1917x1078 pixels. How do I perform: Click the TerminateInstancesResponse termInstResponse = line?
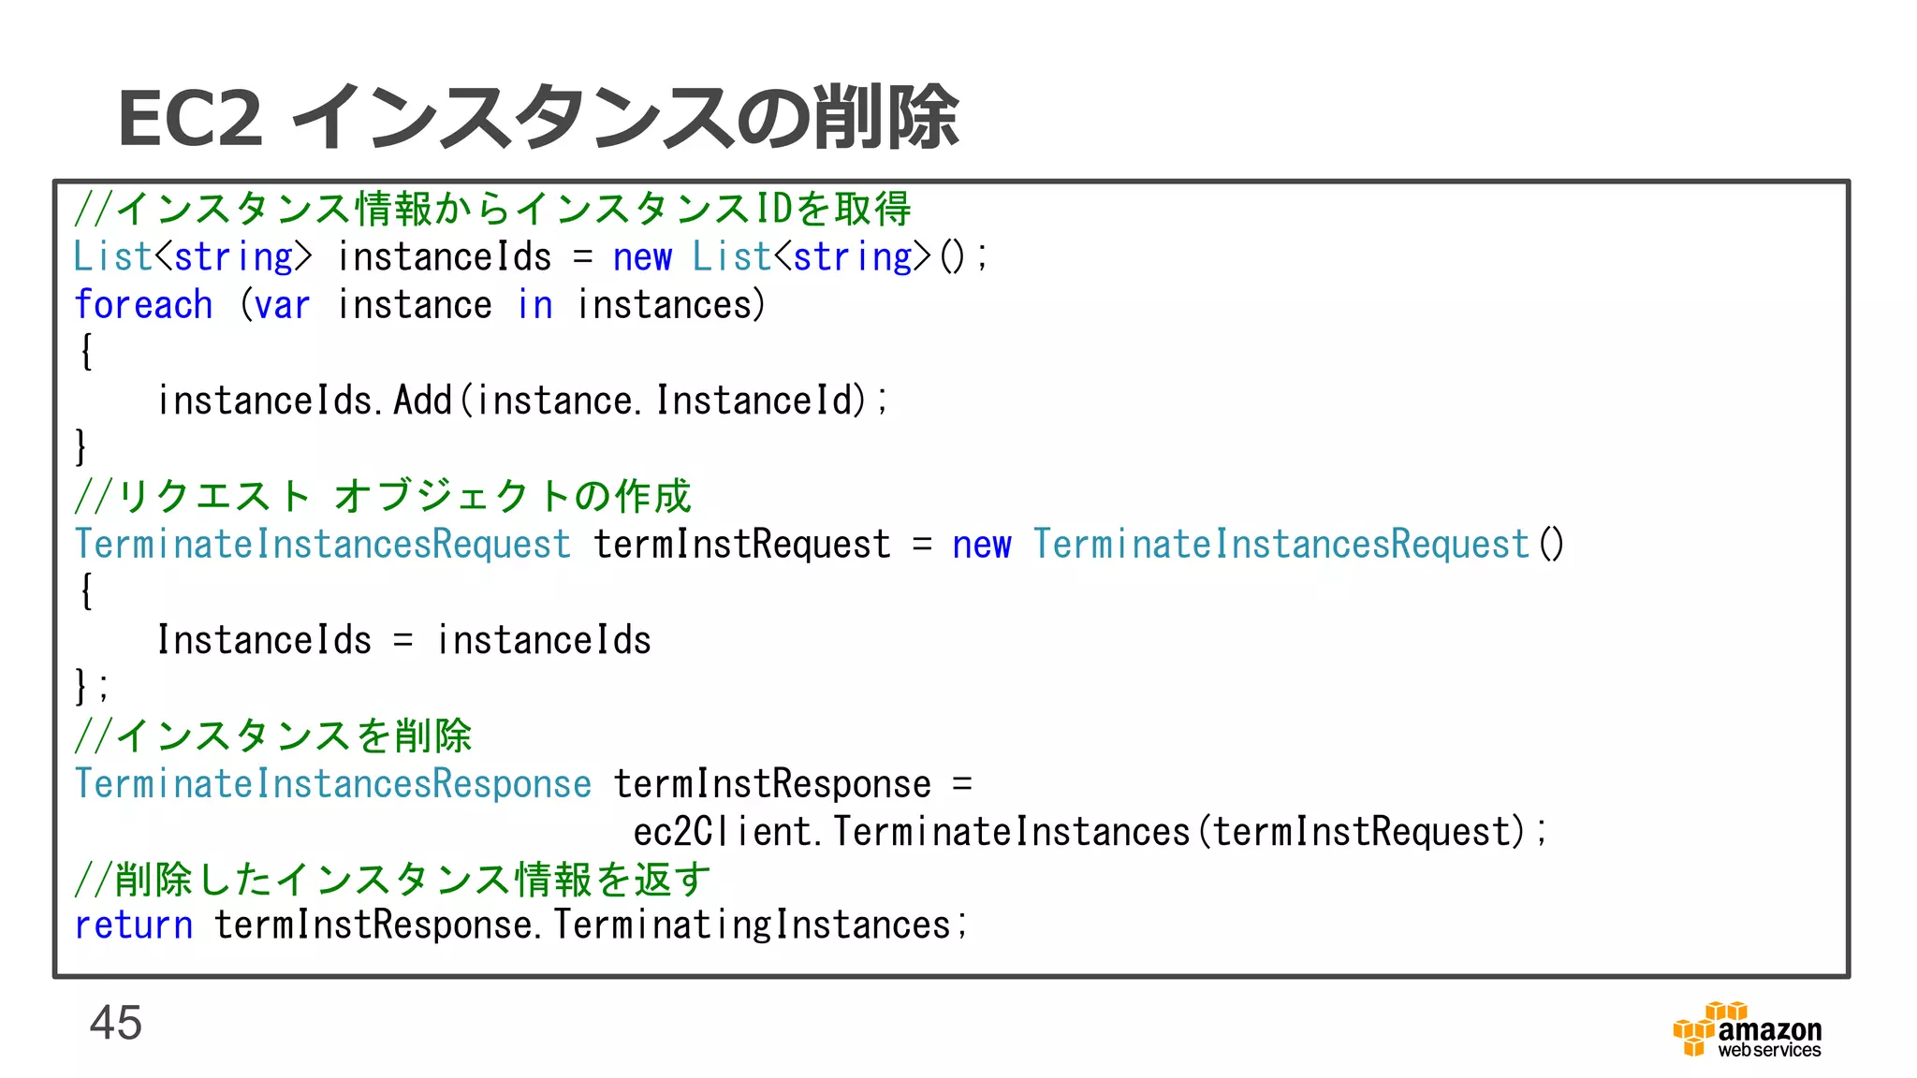pos(523,783)
